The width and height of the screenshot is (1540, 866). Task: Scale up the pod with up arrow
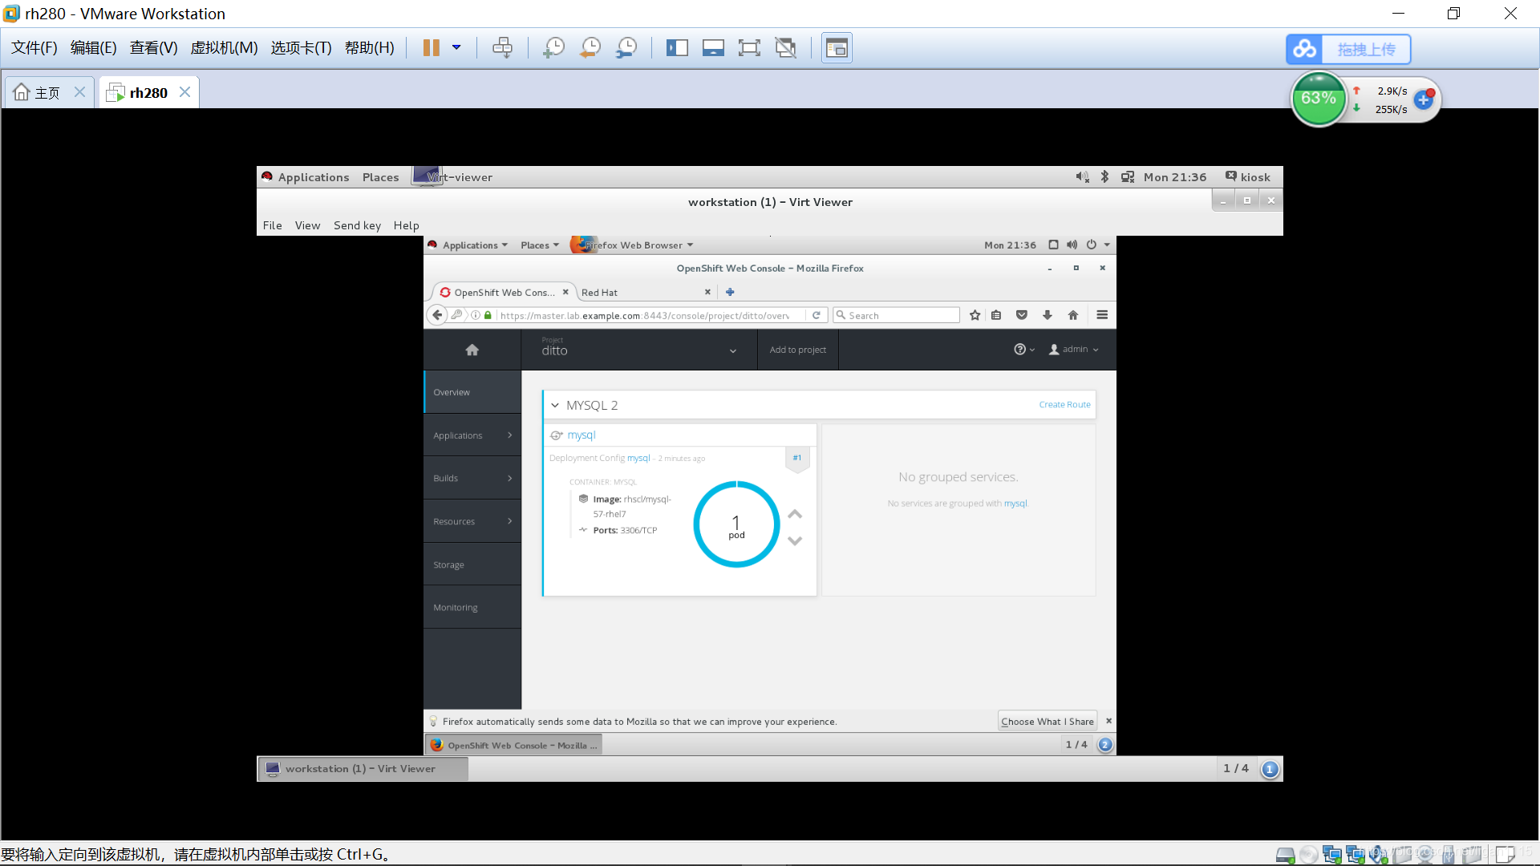point(795,514)
